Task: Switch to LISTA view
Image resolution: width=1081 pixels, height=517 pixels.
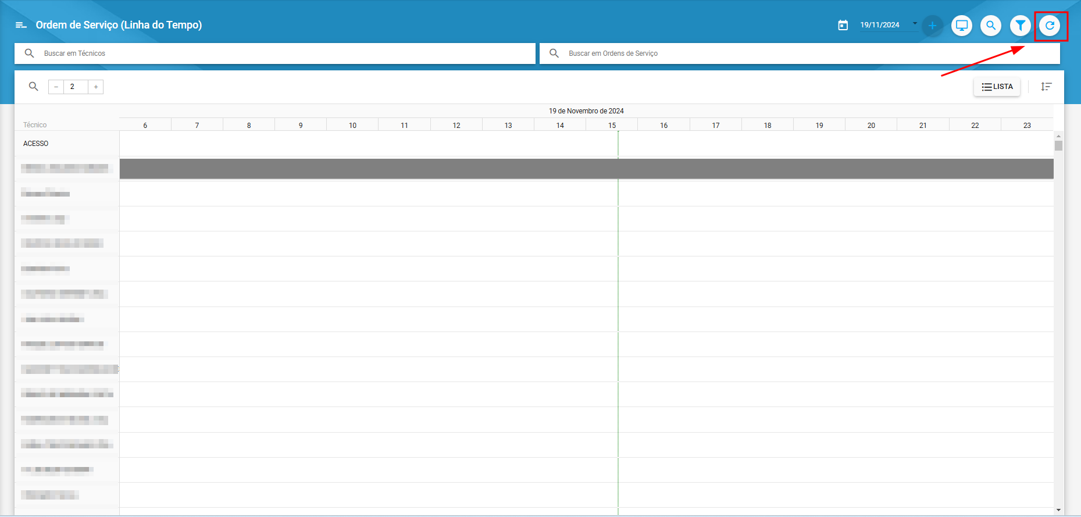Action: [997, 87]
